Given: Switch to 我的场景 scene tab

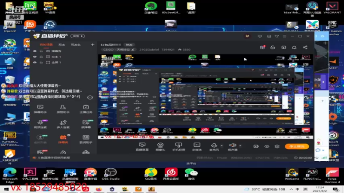Looking at the screenshot, I should [x=46, y=45].
